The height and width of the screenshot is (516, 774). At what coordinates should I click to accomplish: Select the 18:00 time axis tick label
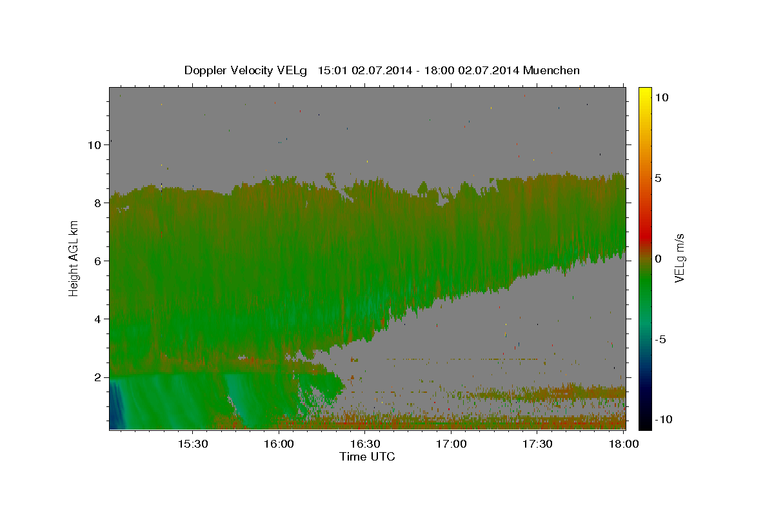[x=624, y=444]
